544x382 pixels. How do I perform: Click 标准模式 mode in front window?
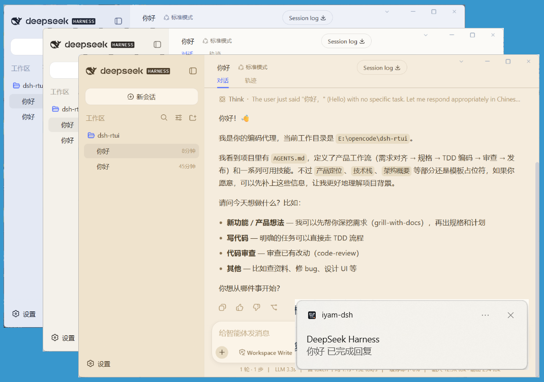point(253,67)
